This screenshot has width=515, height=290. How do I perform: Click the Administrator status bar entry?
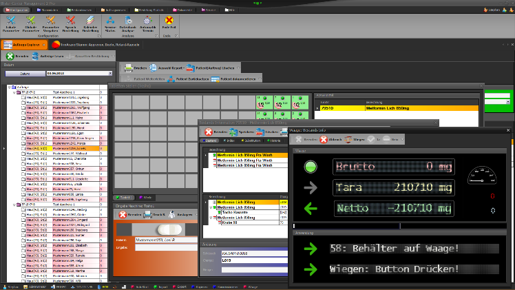tap(34, 287)
